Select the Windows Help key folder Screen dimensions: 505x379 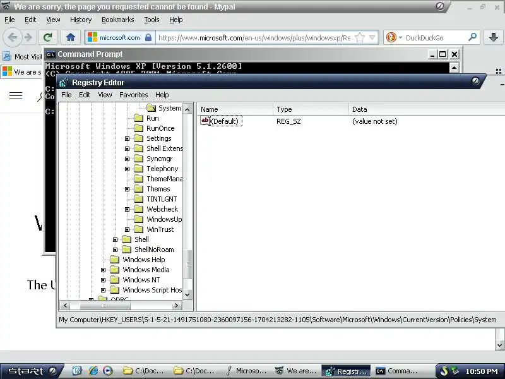pyautogui.click(x=138, y=260)
